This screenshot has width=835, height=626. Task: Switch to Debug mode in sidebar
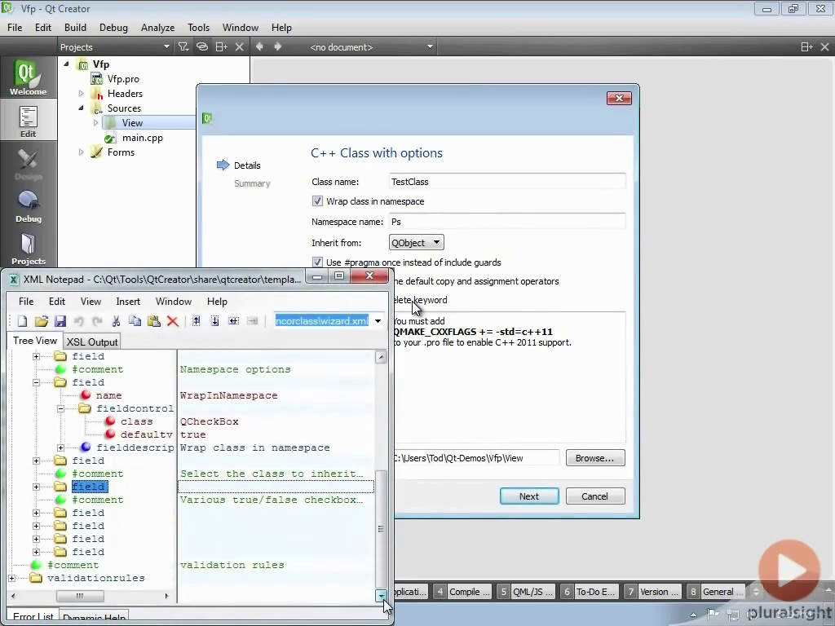tap(29, 206)
